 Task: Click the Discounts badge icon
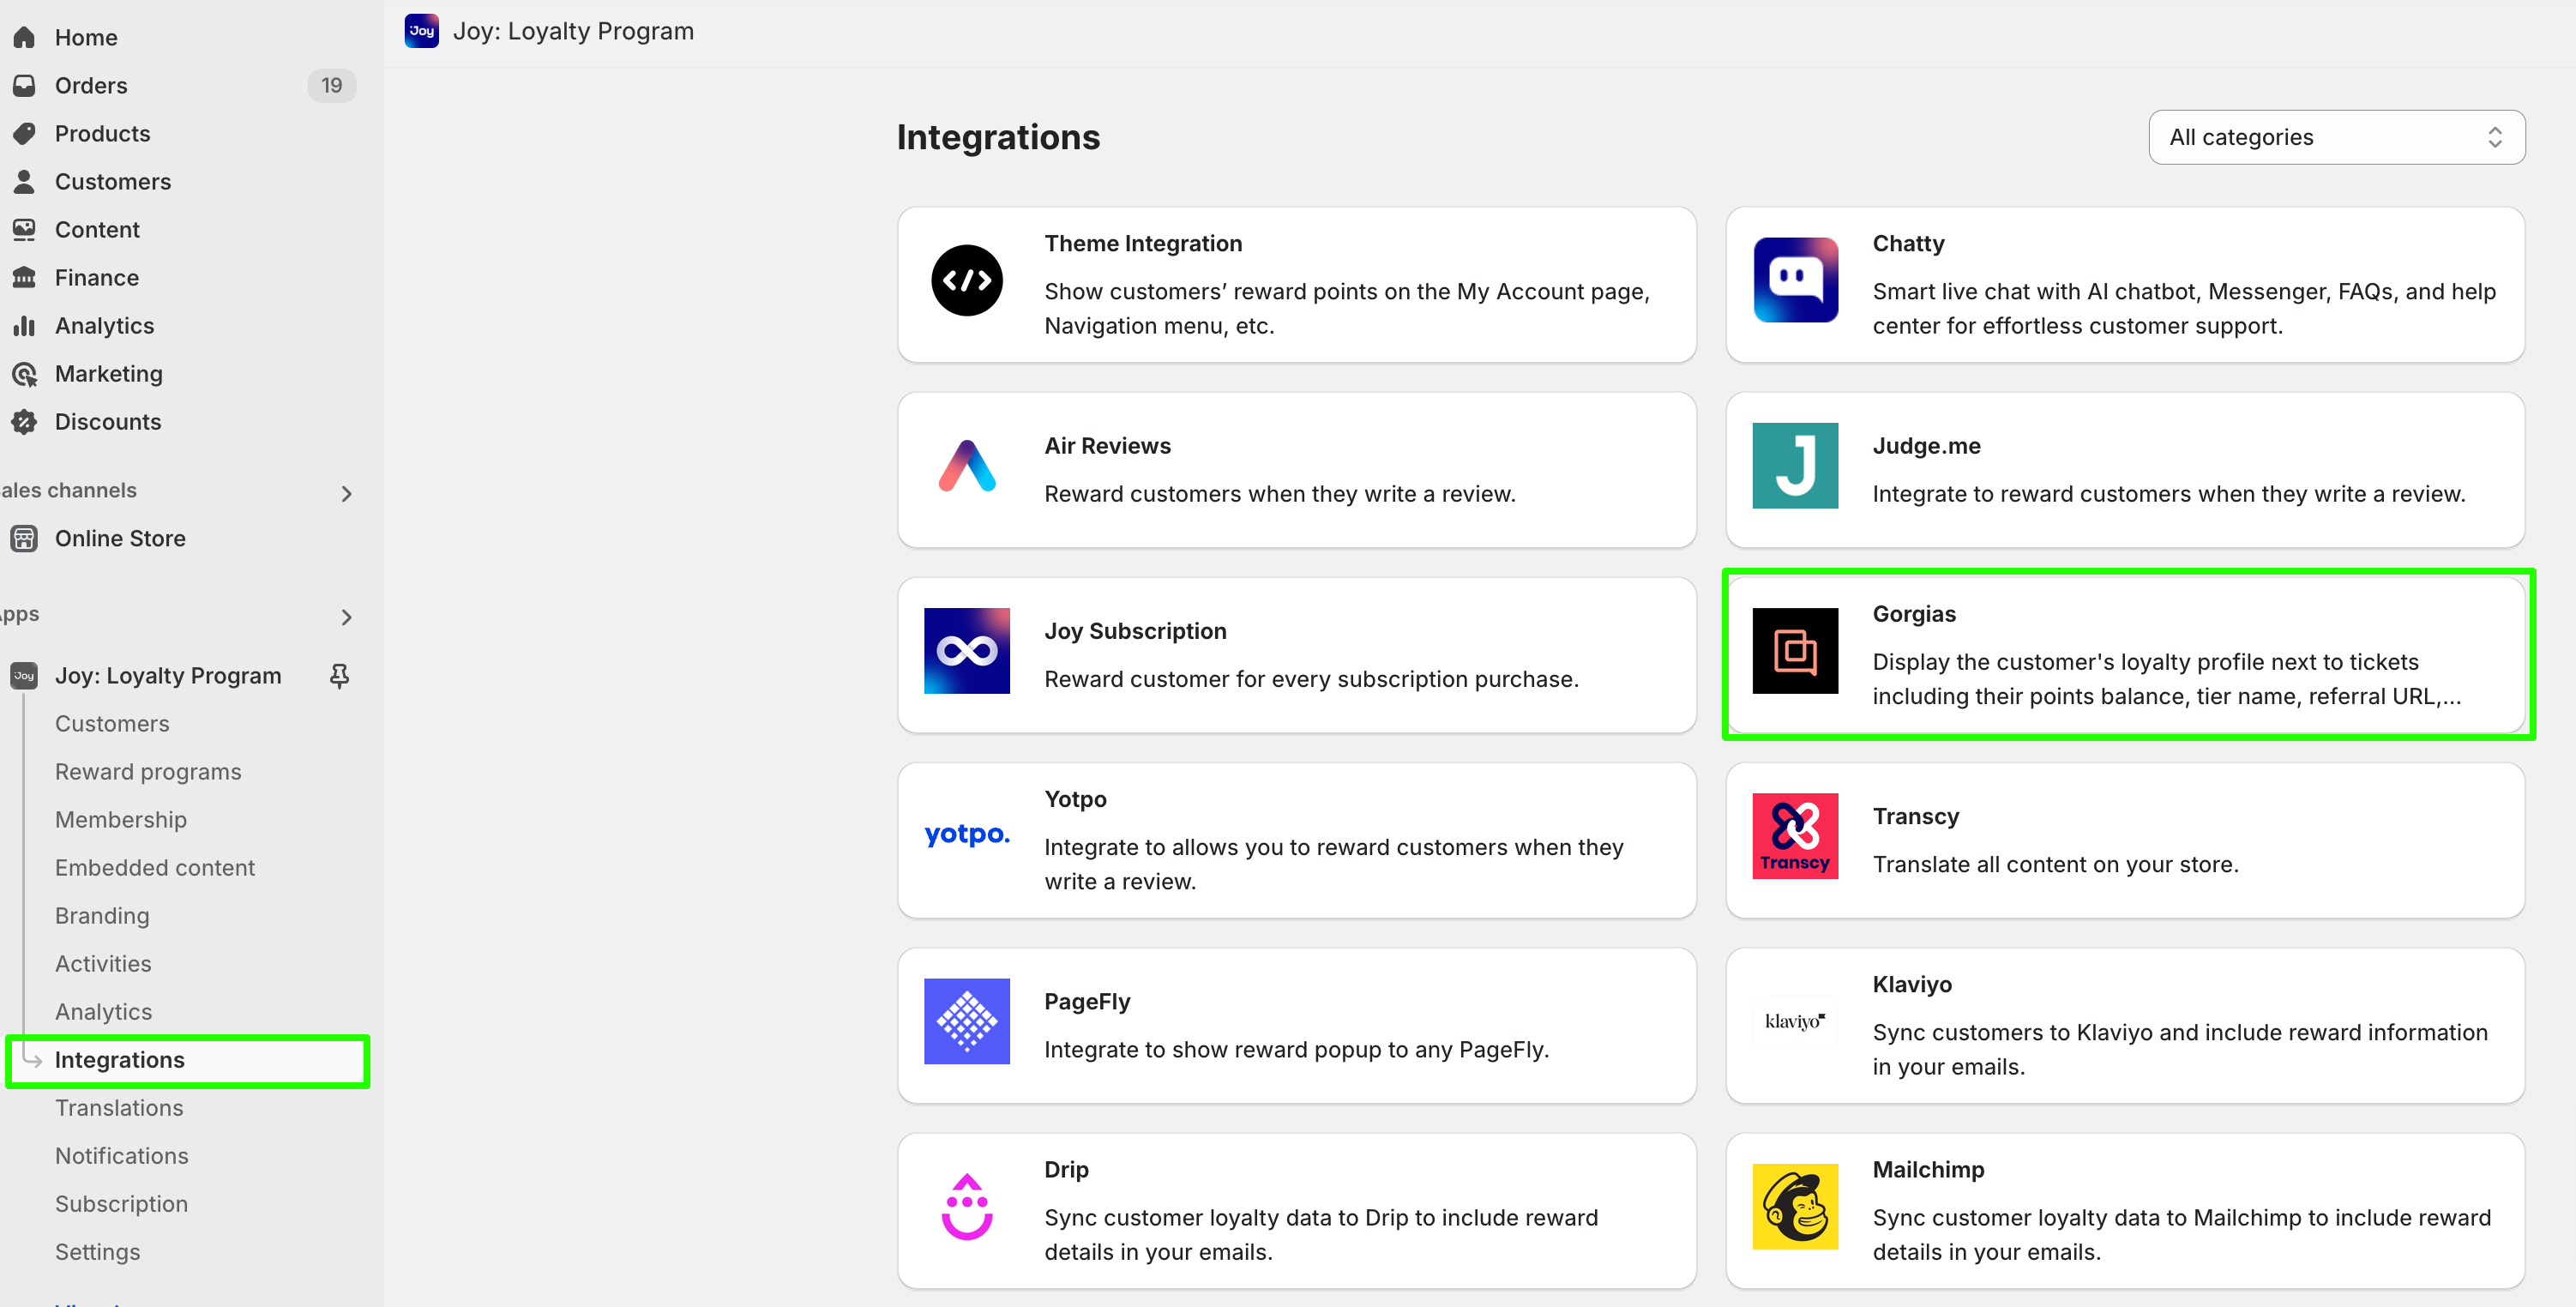pos(24,421)
